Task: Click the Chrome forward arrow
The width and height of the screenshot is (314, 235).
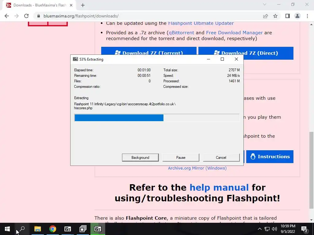Action: [x=17, y=16]
